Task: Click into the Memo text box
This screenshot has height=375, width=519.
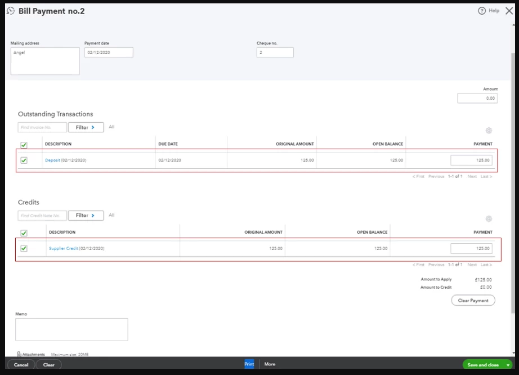Action: pyautogui.click(x=71, y=329)
